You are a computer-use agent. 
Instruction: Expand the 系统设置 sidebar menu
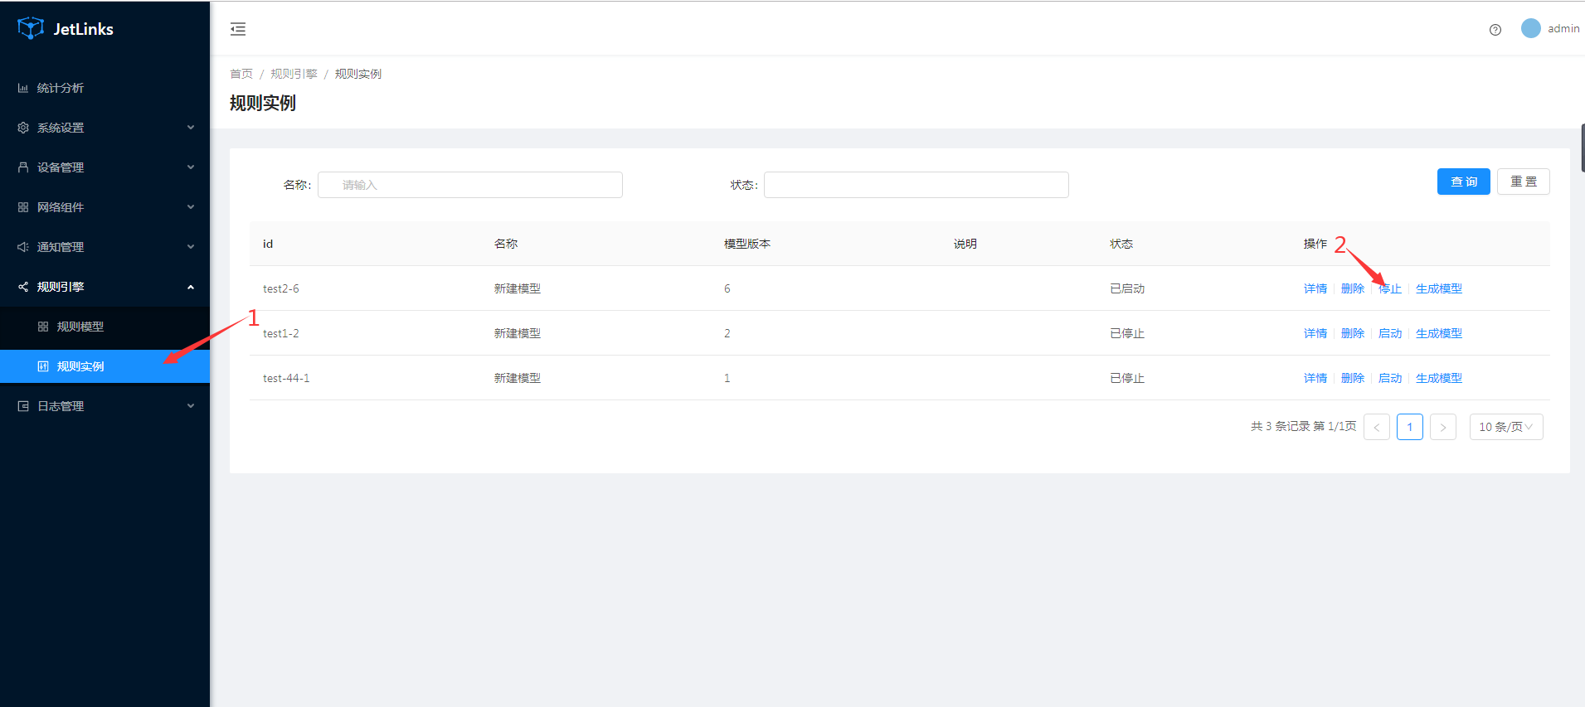[105, 128]
